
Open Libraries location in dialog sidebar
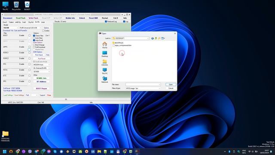tap(105, 62)
